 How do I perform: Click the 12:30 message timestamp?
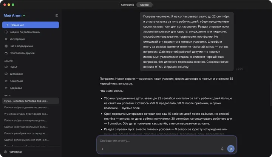[x=240, y=69]
